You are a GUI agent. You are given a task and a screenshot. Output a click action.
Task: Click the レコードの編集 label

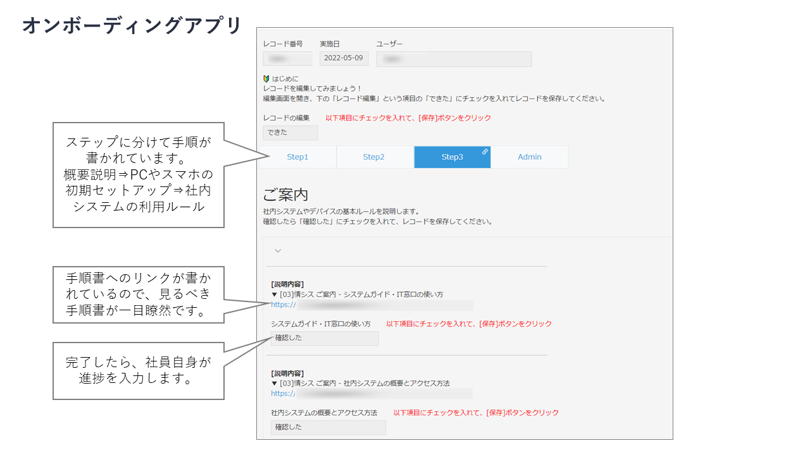tap(287, 118)
